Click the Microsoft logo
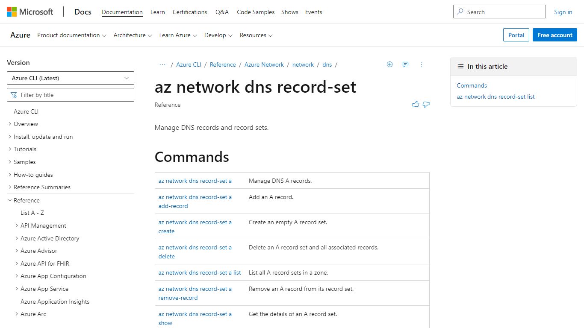584x328 pixels. point(30,12)
